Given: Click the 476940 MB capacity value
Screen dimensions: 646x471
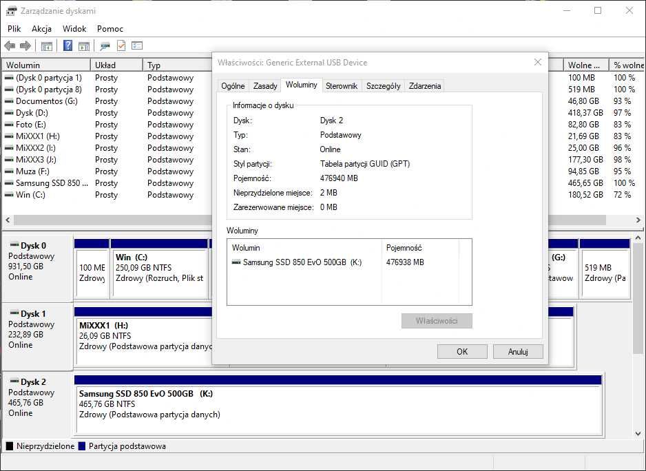Looking at the screenshot, I should point(339,178).
